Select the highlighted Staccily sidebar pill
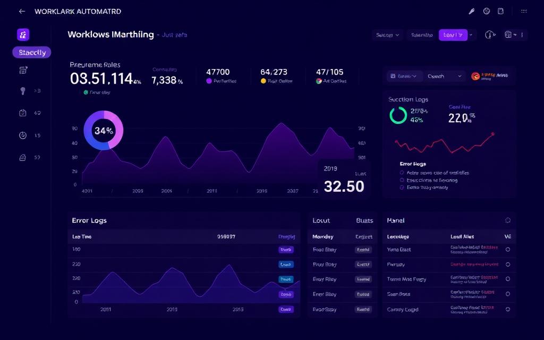Viewport: 544px width, 340px height. pyautogui.click(x=31, y=53)
